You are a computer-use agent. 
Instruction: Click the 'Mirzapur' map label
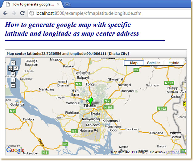click(x=56, y=59)
